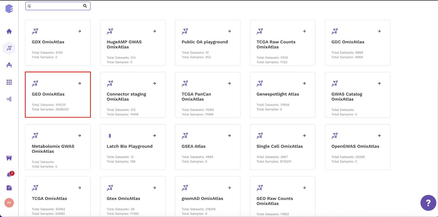Viewport: 438px width, 217px height.
Task: Open the Workspaces desk icon in sidebar
Action: pos(9,65)
